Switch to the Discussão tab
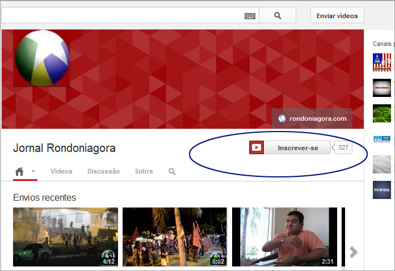 [103, 171]
